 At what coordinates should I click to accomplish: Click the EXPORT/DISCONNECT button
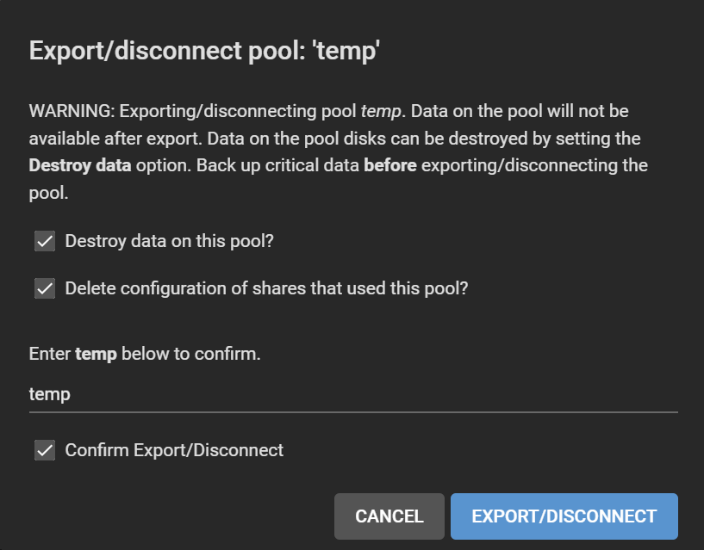coord(564,516)
